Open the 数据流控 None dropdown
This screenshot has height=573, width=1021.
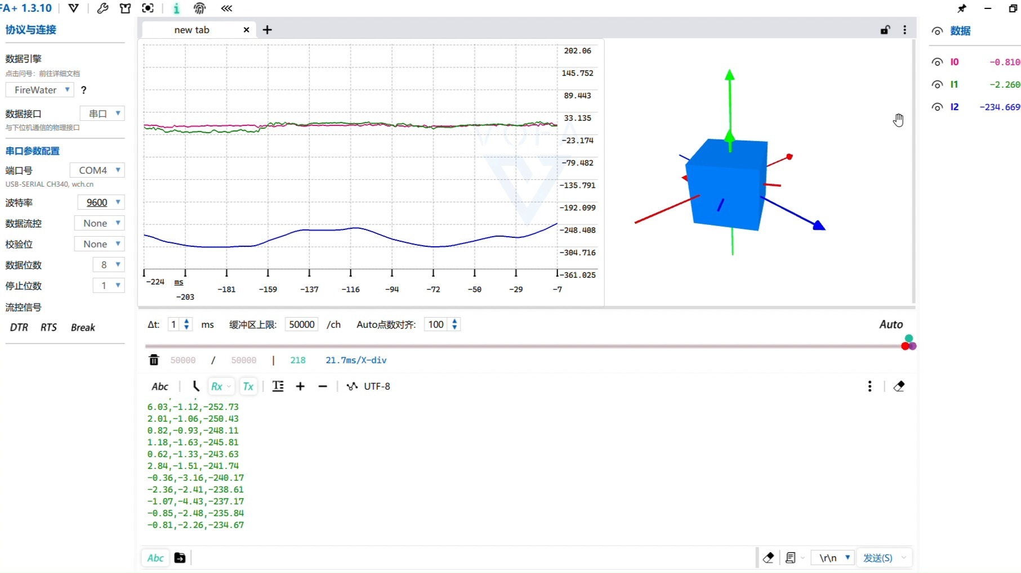[99, 223]
